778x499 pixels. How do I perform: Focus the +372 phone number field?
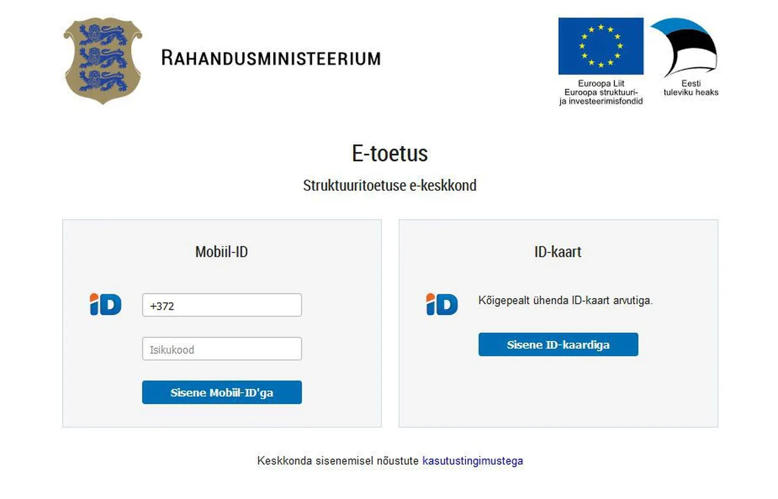(x=222, y=305)
